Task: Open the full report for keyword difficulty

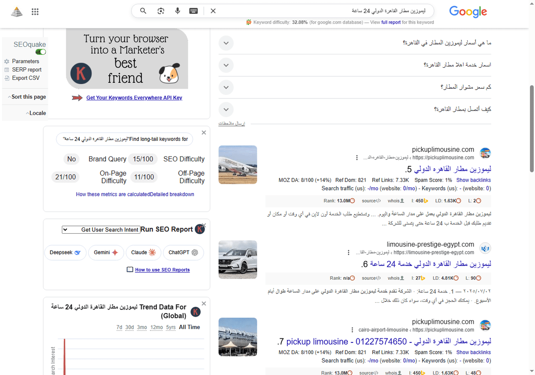Action: 391,22
